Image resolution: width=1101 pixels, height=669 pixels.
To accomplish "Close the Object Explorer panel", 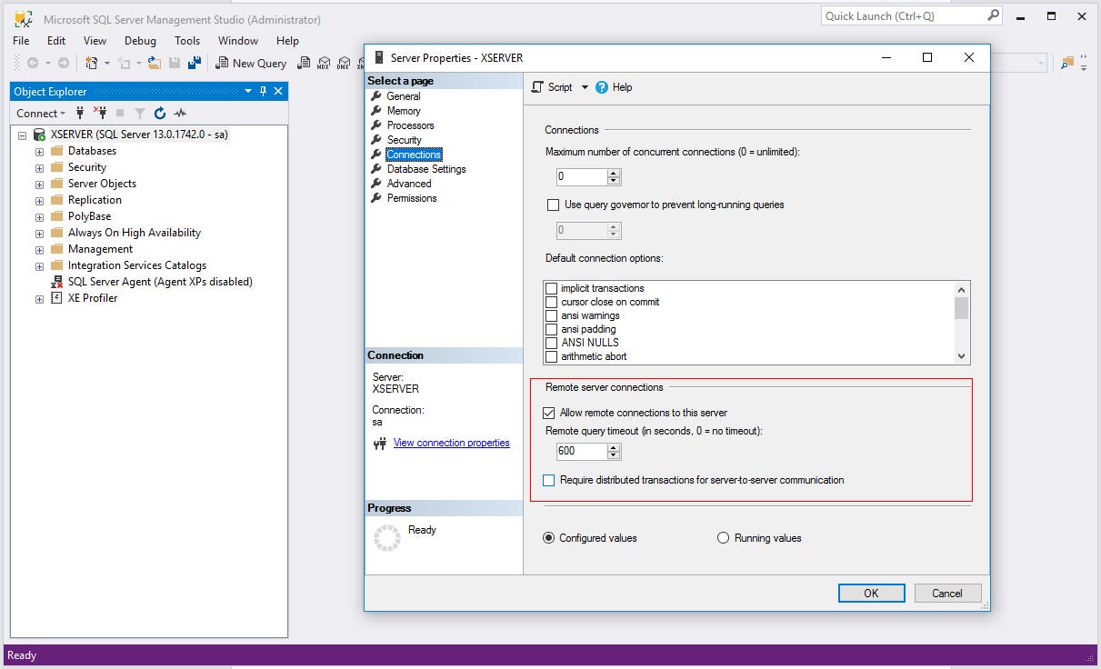I will point(278,91).
